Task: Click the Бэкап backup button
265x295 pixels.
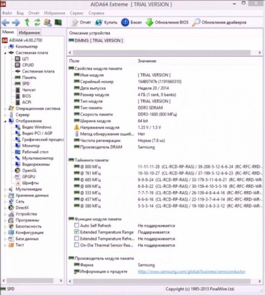Action: (x=132, y=23)
